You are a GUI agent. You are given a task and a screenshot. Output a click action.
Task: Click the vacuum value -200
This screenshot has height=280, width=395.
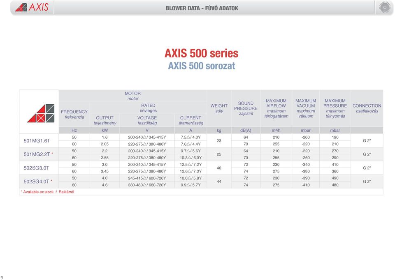[306, 137]
